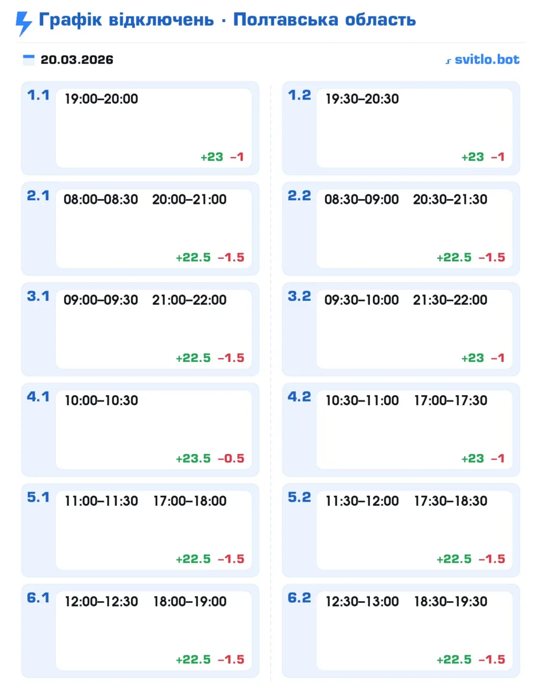Select the group 2.2 label
The width and height of the screenshot is (541, 696).
299,196
